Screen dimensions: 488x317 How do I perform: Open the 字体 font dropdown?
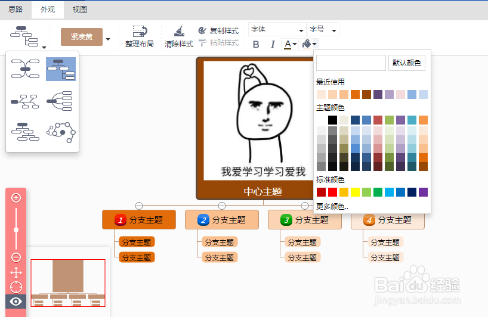277,30
